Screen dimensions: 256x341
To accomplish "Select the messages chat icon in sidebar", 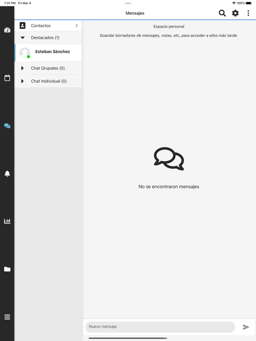I will (7, 126).
